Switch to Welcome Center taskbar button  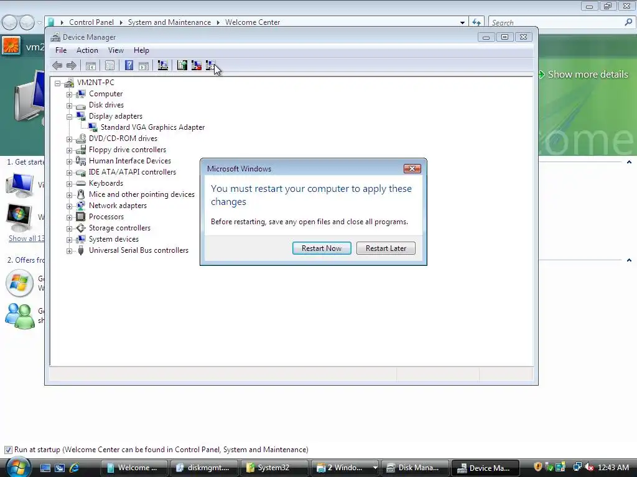point(134,468)
